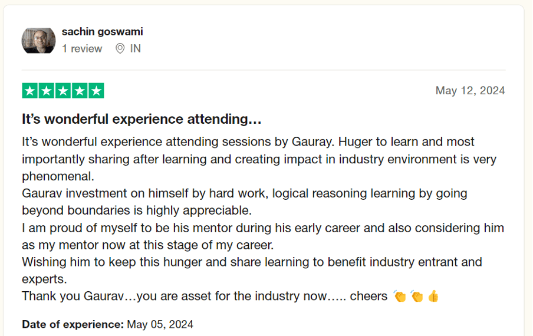
Task: Click the location pin icon
Action: [x=120, y=48]
